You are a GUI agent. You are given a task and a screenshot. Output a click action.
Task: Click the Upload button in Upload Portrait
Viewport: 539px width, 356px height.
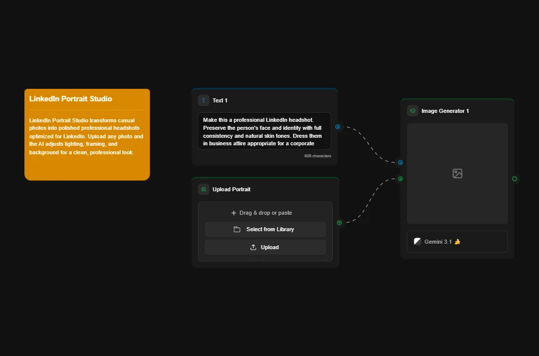click(x=265, y=247)
